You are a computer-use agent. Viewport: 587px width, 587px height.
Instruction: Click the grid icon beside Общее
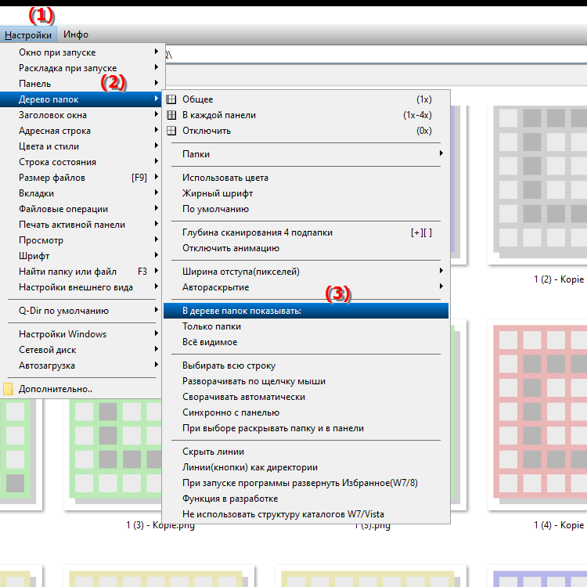coord(171,99)
